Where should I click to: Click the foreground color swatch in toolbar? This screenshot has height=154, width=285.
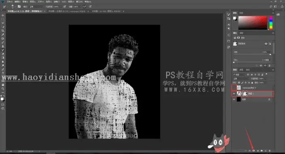tap(2, 99)
